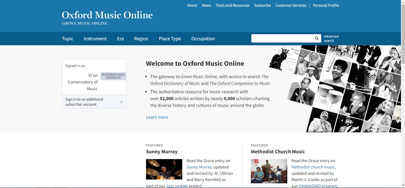Select Occupation in navigation bar

point(203,39)
